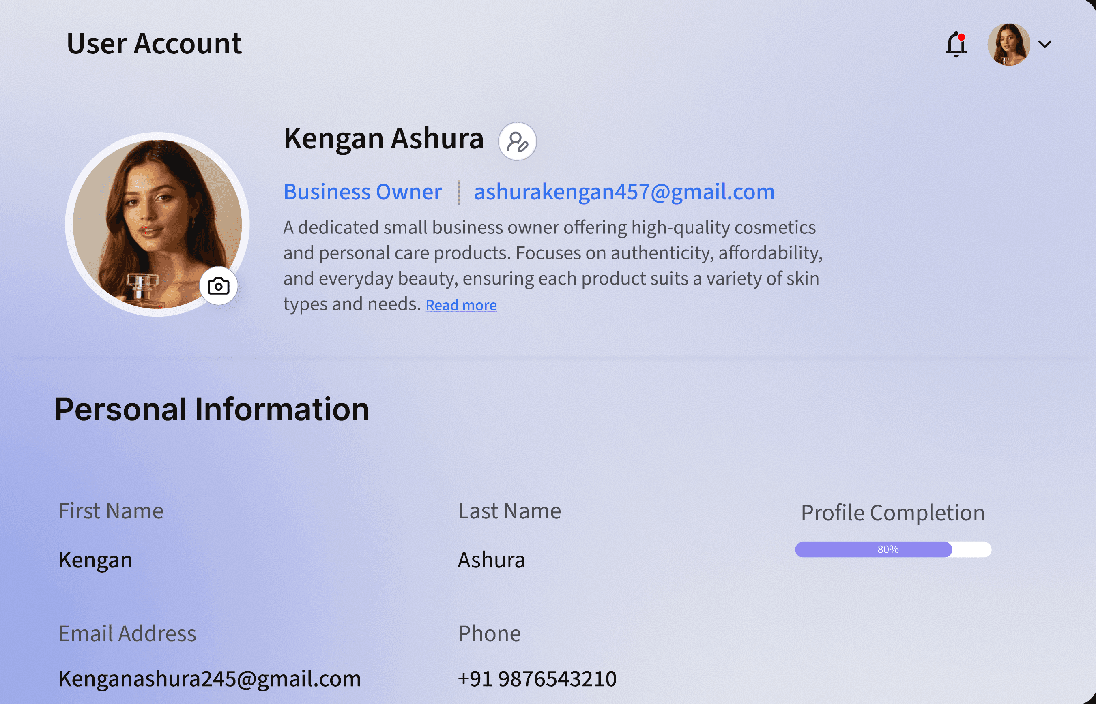Image resolution: width=1096 pixels, height=704 pixels.
Task: Click the Business Owner role label
Action: coord(362,192)
